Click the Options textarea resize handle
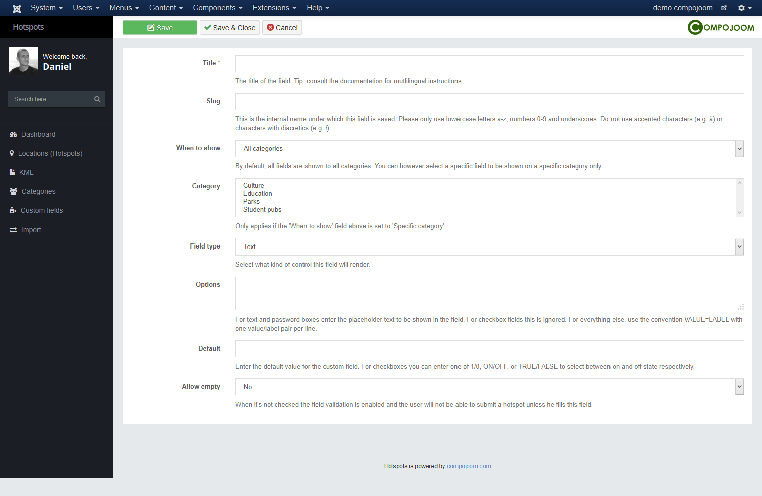 (741, 307)
